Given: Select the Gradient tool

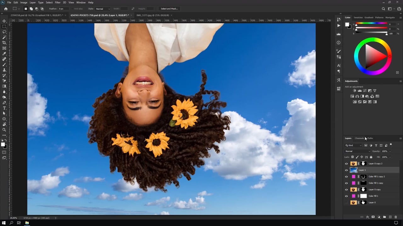Looking at the screenshot, I should pyautogui.click(x=4, y=86).
